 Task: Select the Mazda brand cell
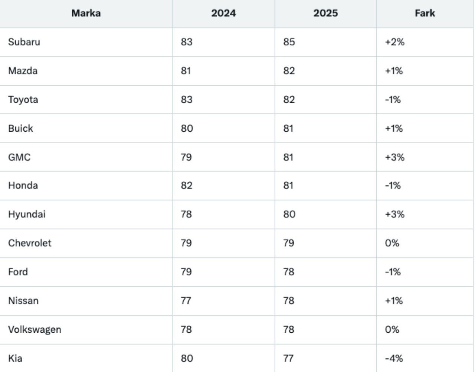[x=23, y=71]
